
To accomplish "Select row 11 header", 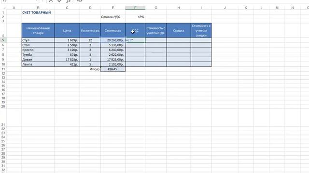I will pyautogui.click(x=3, y=69).
